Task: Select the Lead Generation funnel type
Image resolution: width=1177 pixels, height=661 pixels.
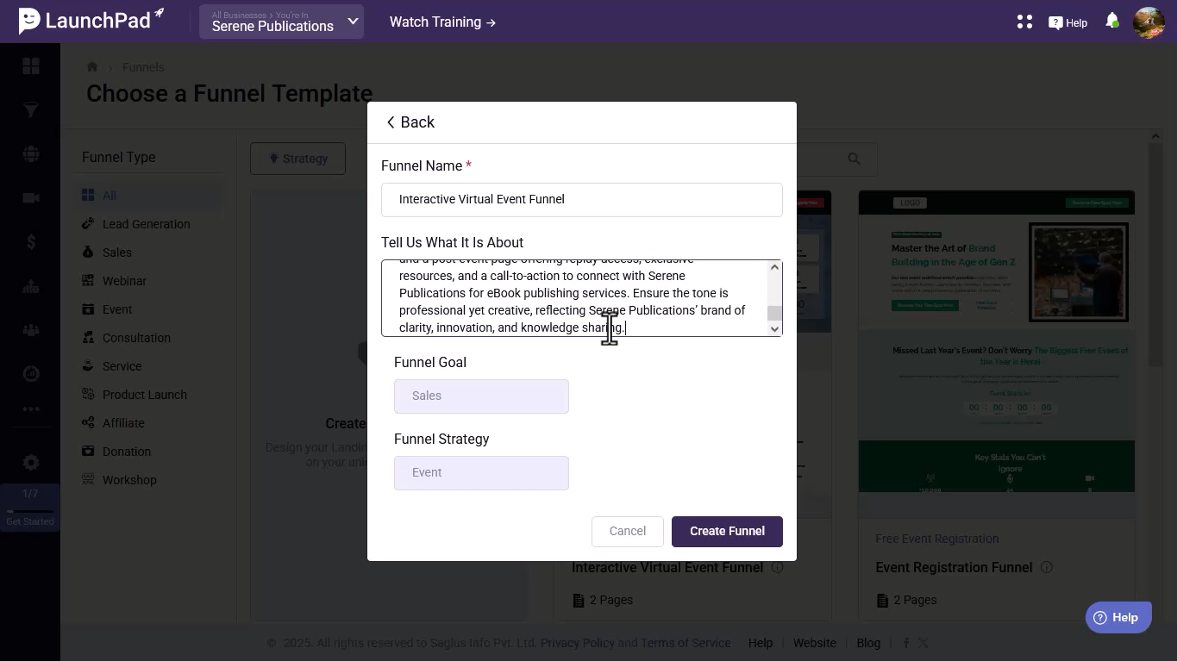Action: 146,224
